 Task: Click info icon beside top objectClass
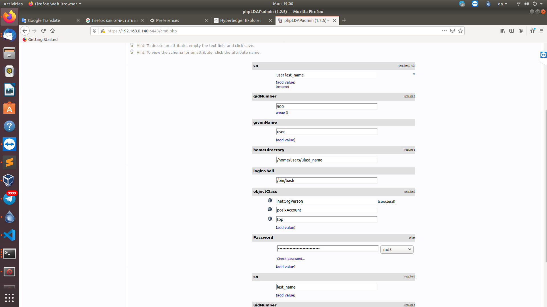pyautogui.click(x=270, y=219)
